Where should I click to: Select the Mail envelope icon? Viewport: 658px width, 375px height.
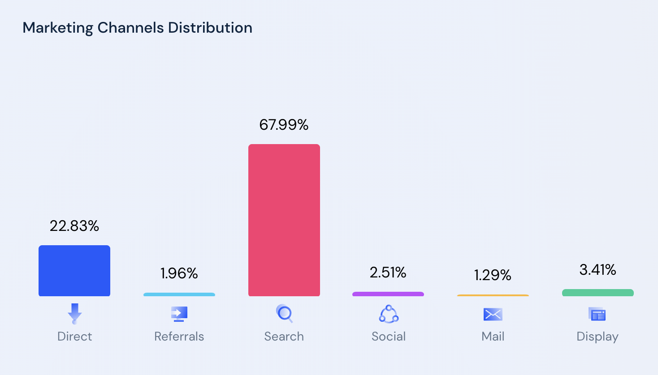click(x=493, y=314)
